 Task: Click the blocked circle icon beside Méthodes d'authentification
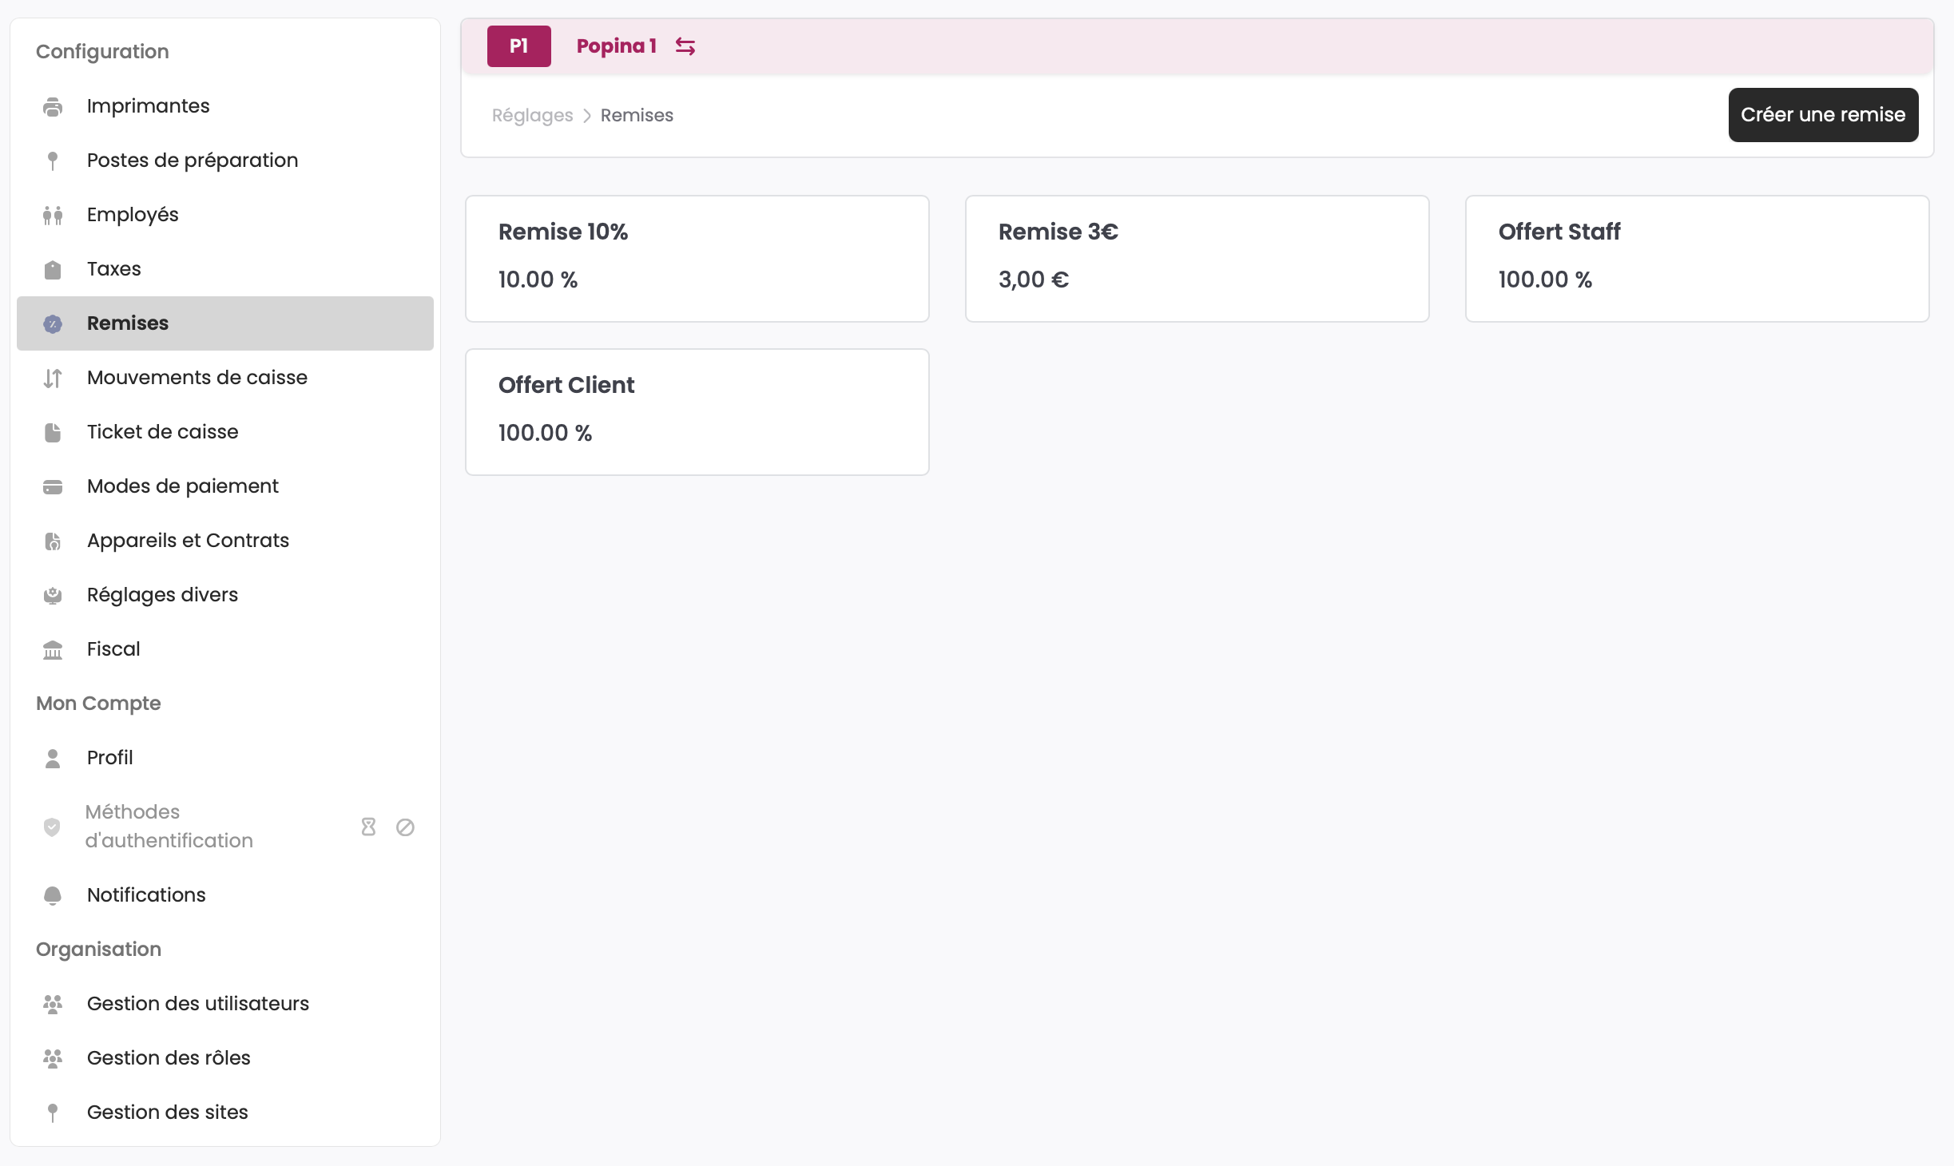pyautogui.click(x=405, y=827)
